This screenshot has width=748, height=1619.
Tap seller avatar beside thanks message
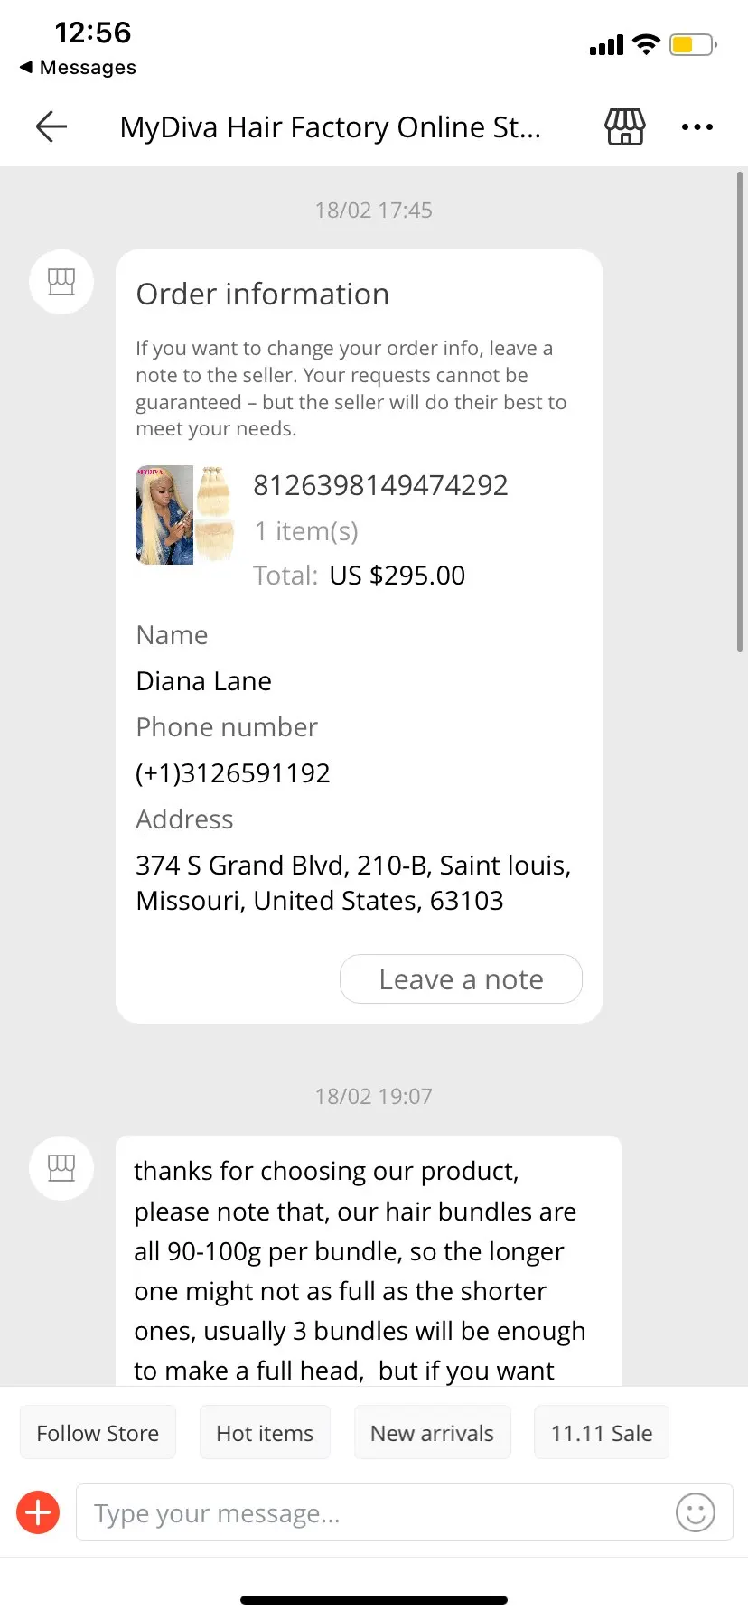coord(61,1167)
